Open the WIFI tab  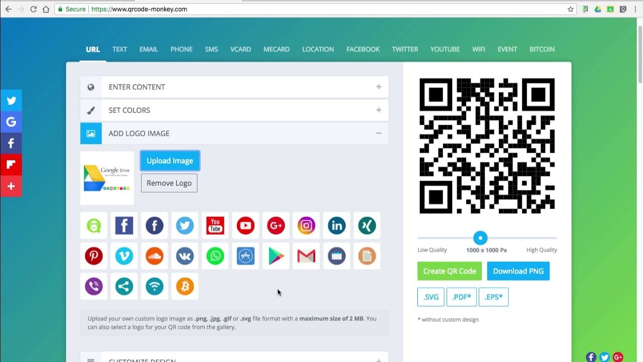[478, 49]
